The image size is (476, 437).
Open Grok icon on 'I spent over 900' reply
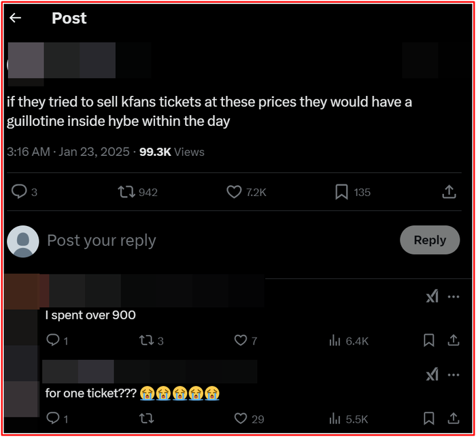[x=432, y=297]
